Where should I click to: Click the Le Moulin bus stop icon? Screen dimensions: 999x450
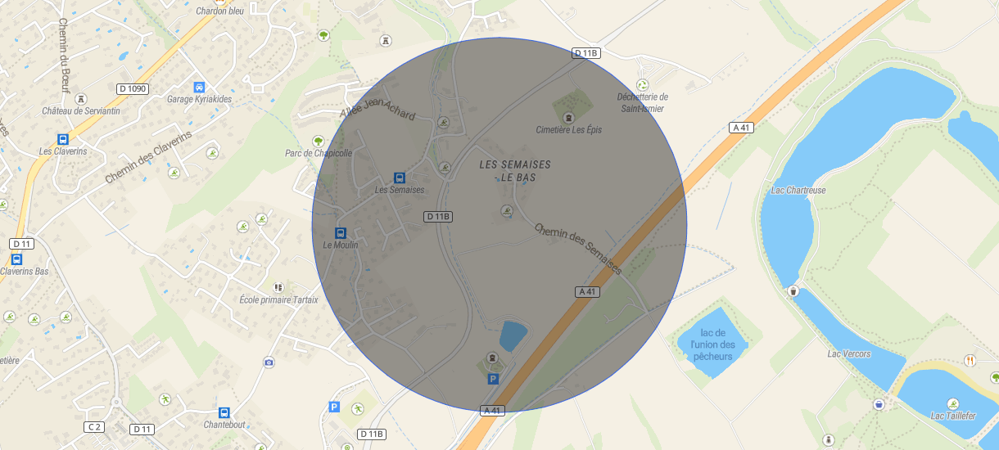click(341, 232)
